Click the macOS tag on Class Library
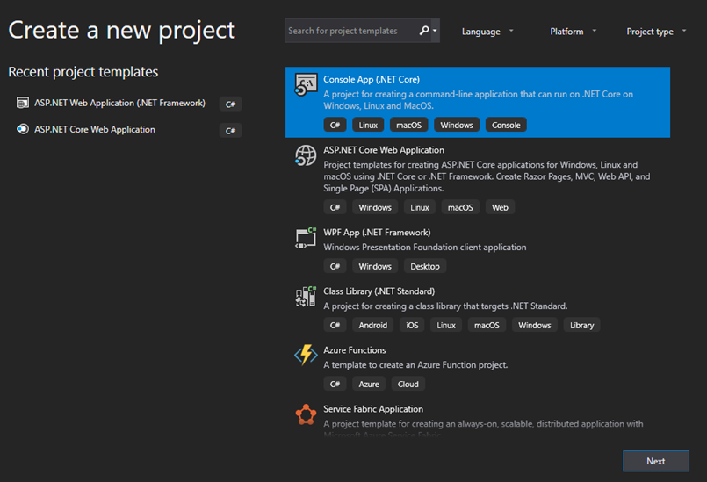 tap(487, 325)
